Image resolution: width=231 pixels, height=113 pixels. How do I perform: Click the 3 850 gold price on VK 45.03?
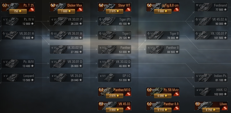pyautogui.click(x=115, y=110)
